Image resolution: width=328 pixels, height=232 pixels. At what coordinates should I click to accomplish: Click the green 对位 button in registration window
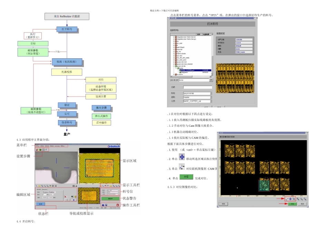click(292, 204)
